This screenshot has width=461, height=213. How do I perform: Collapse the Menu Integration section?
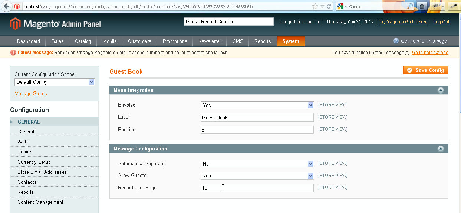tap(441, 90)
